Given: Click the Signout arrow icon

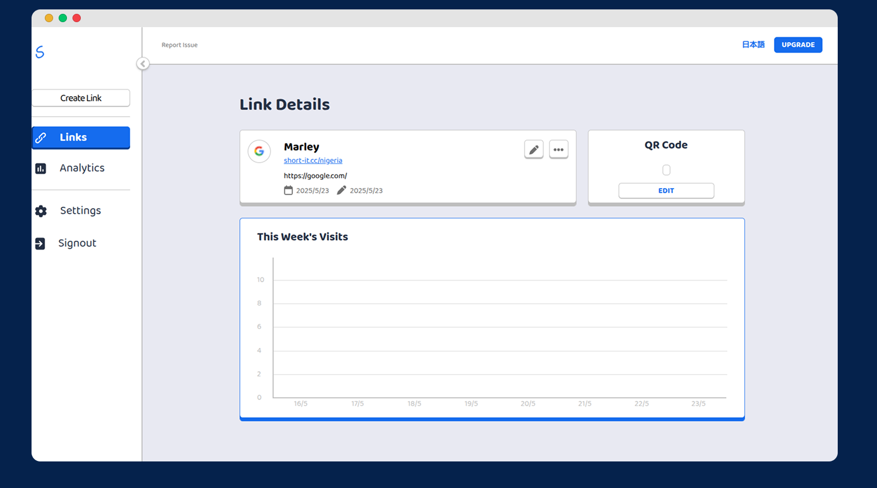Looking at the screenshot, I should [40, 243].
